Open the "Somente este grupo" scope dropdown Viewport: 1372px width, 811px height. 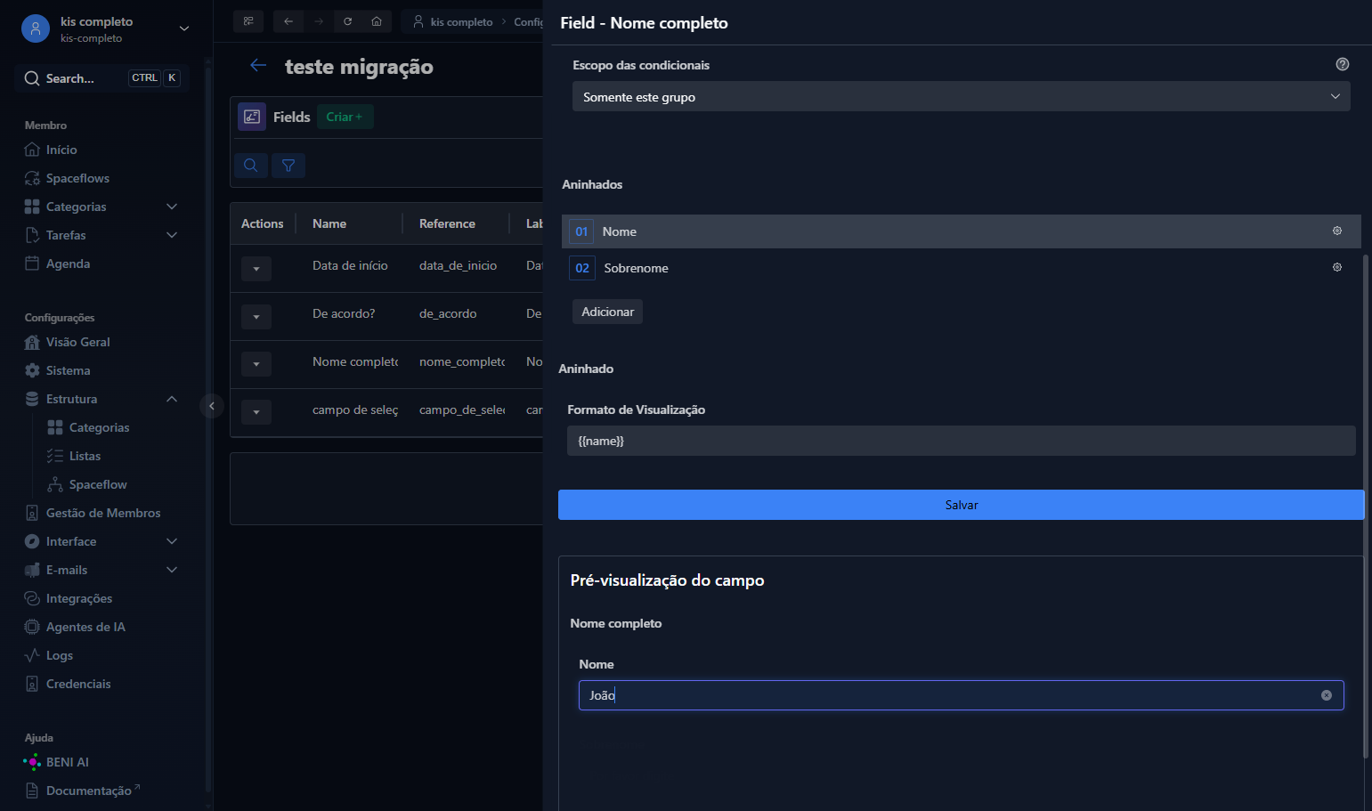(x=961, y=96)
